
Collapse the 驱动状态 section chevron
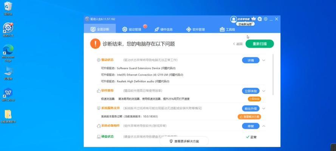[x=264, y=60]
